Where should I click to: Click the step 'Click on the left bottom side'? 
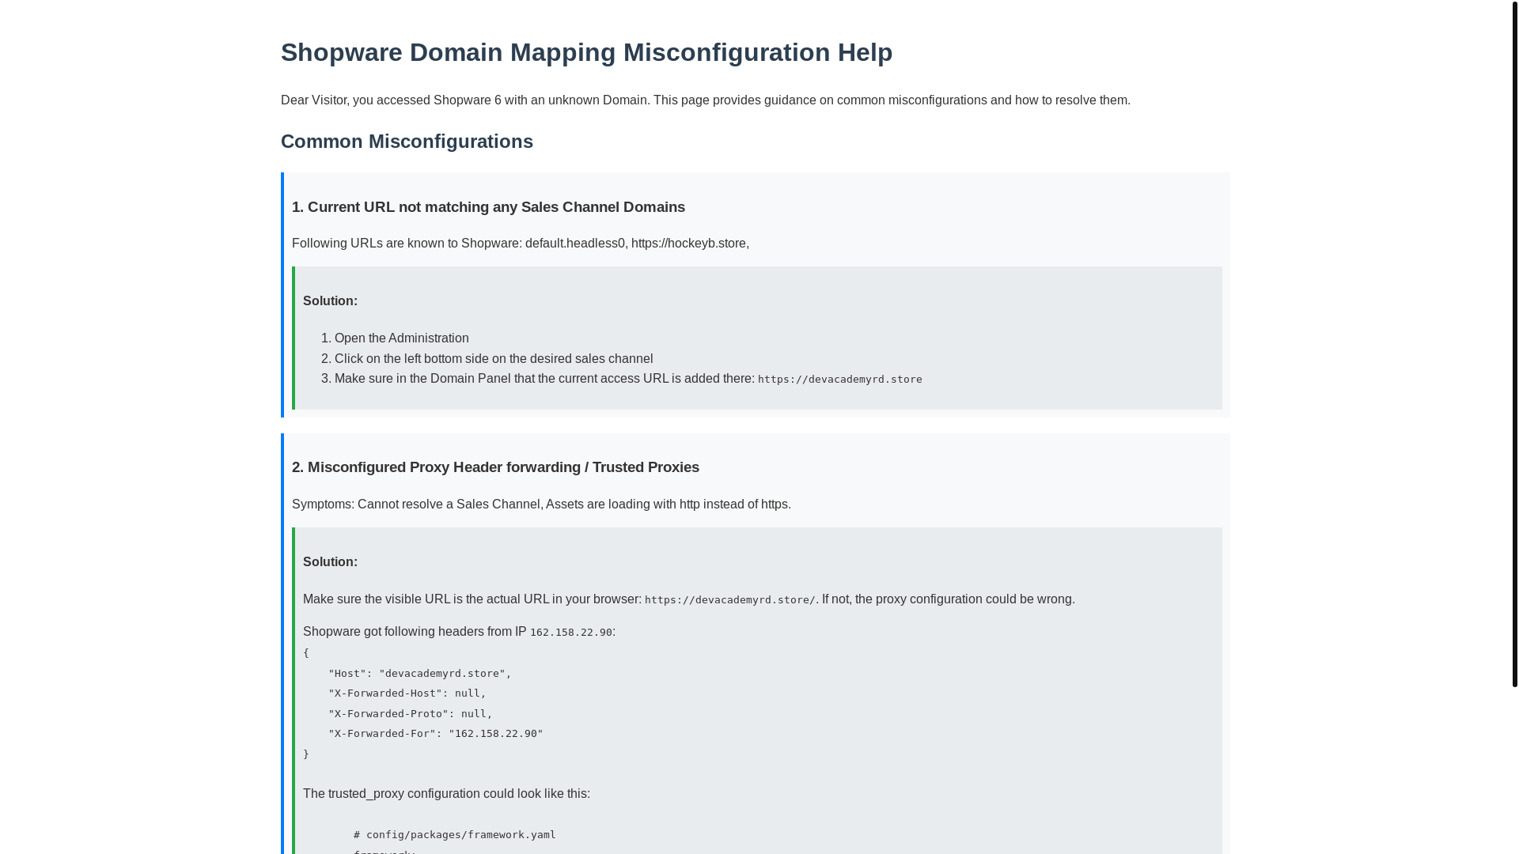pyautogui.click(x=494, y=359)
